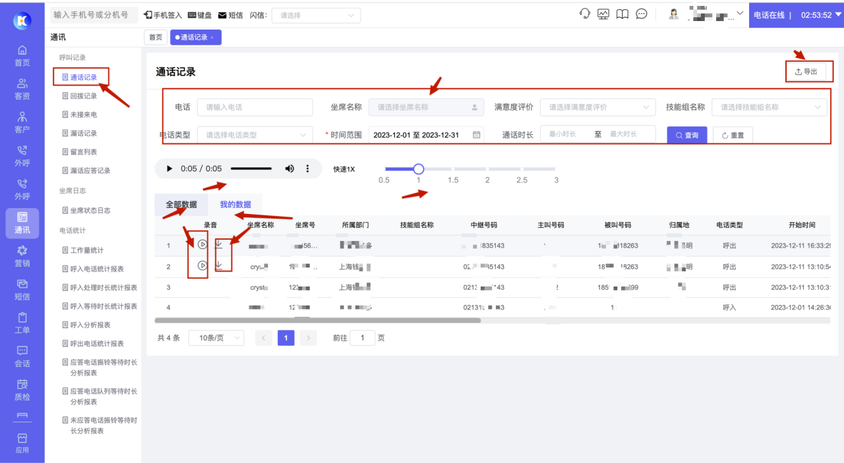Viewport: 844px width, 463px height.
Task: Open the 满意度评价 dropdown
Action: click(x=597, y=107)
